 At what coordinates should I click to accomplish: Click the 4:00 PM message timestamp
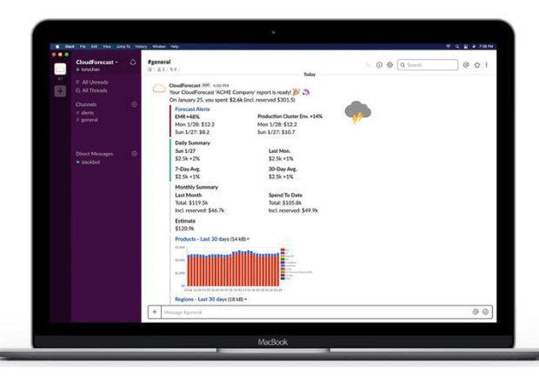[x=220, y=85]
